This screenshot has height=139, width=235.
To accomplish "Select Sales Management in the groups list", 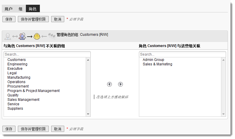I will [23, 100].
